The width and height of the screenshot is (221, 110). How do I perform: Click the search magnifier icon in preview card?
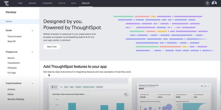coord(61,87)
